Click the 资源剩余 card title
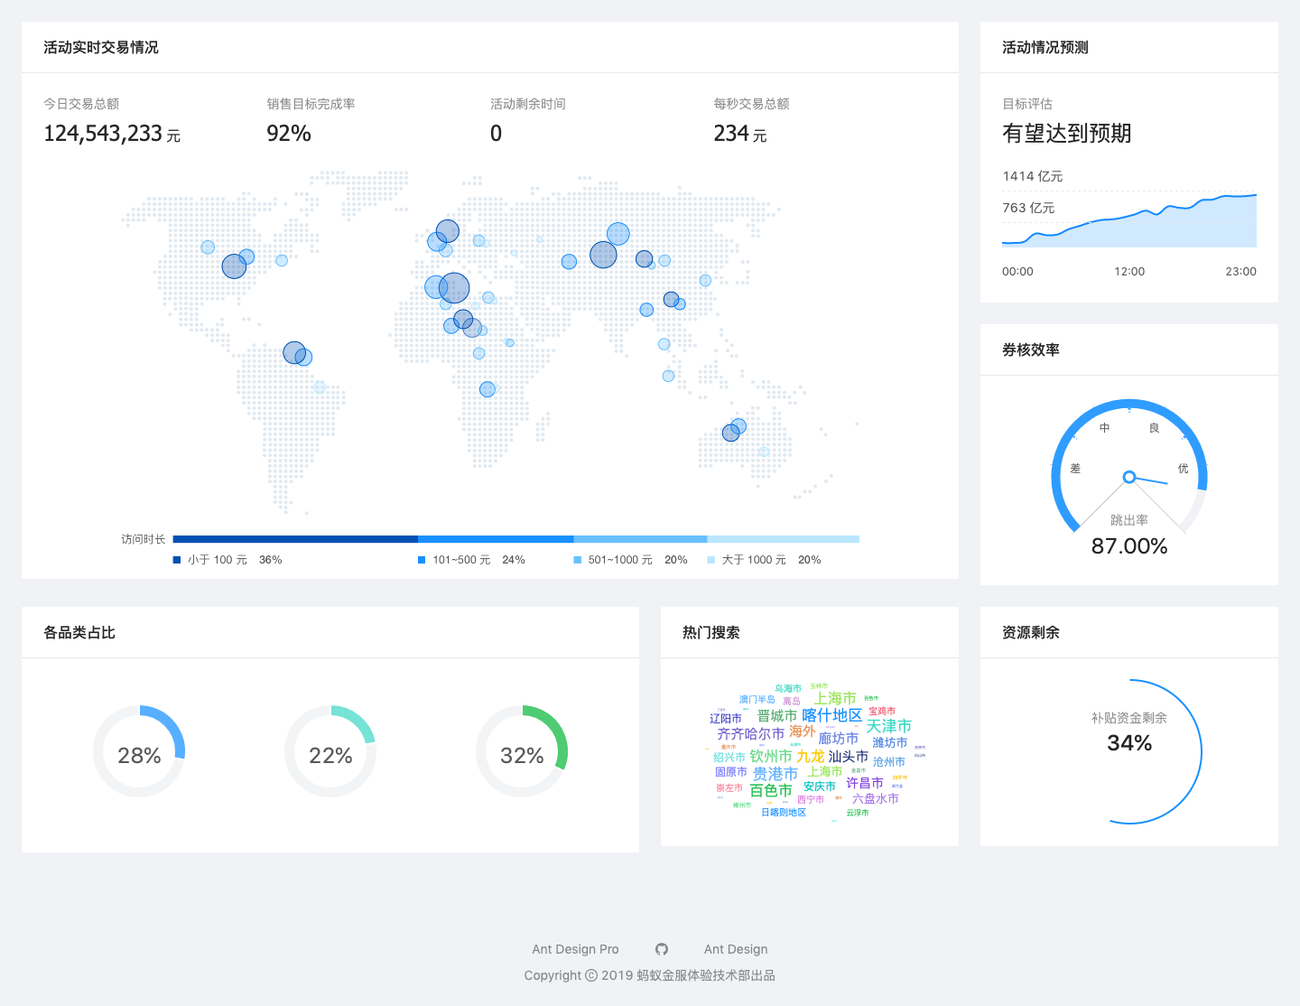 point(1031,632)
